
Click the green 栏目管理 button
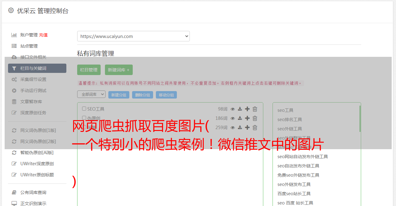89,70
